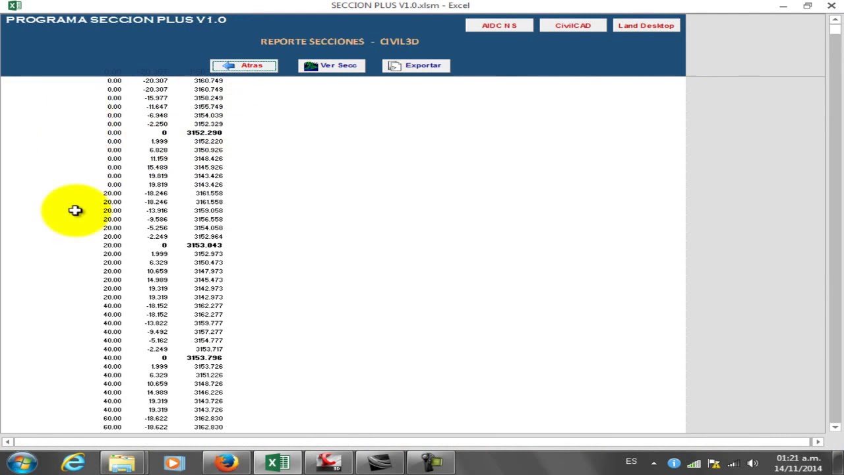The width and height of the screenshot is (844, 475).
Task: Open the Action Center flag icon
Action: click(713, 463)
